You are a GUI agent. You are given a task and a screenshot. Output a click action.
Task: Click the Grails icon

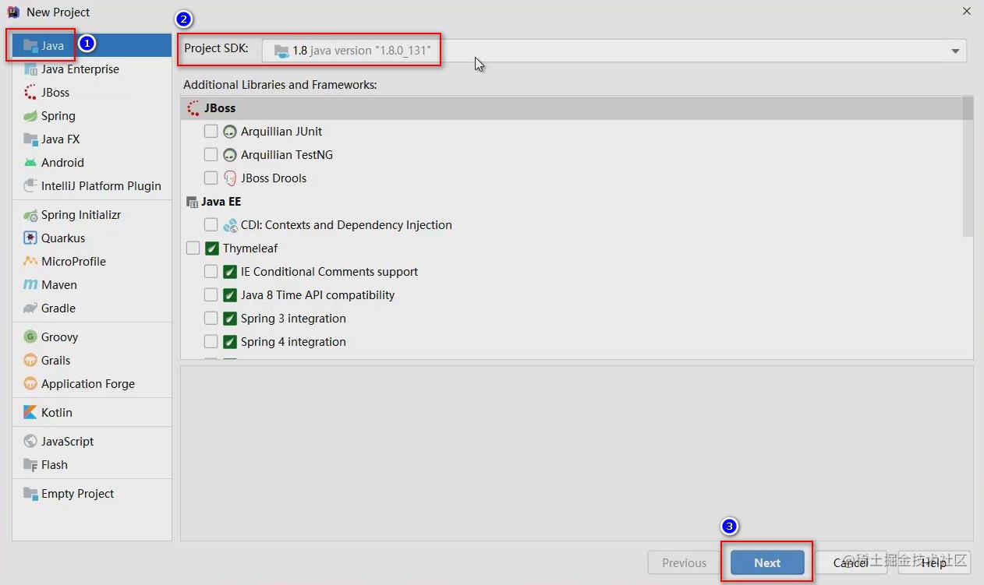point(30,361)
